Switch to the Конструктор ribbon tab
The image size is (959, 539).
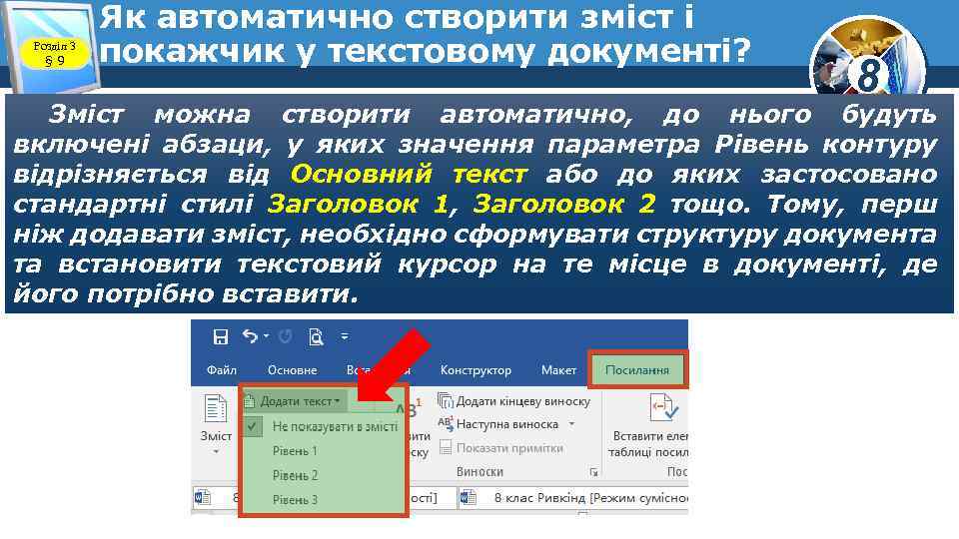tap(476, 370)
